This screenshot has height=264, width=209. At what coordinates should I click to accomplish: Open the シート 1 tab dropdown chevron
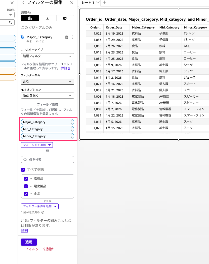click(x=98, y=2)
